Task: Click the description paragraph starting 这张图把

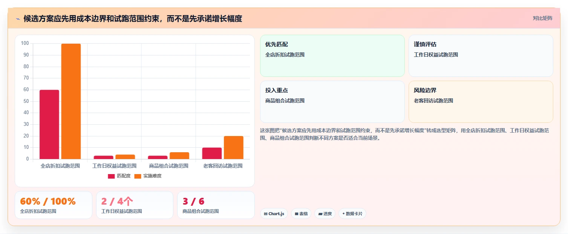Action: click(404, 134)
